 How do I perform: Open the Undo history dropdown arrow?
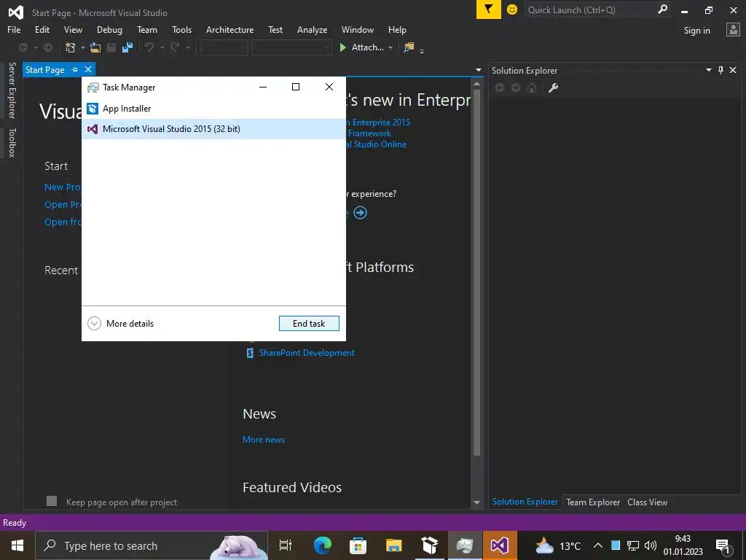[x=162, y=47]
